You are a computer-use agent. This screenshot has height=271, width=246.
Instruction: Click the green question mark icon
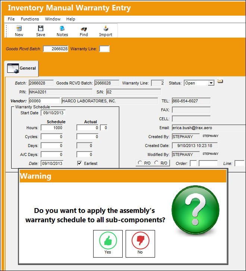tap(195, 210)
